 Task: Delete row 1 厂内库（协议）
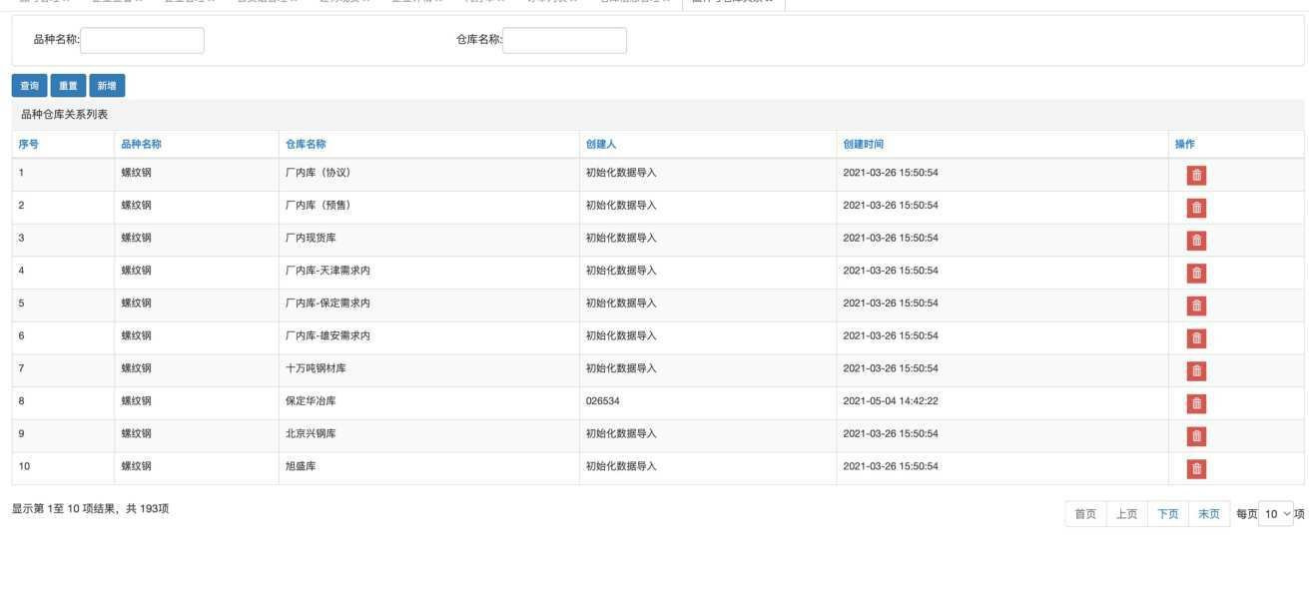[x=1196, y=175]
